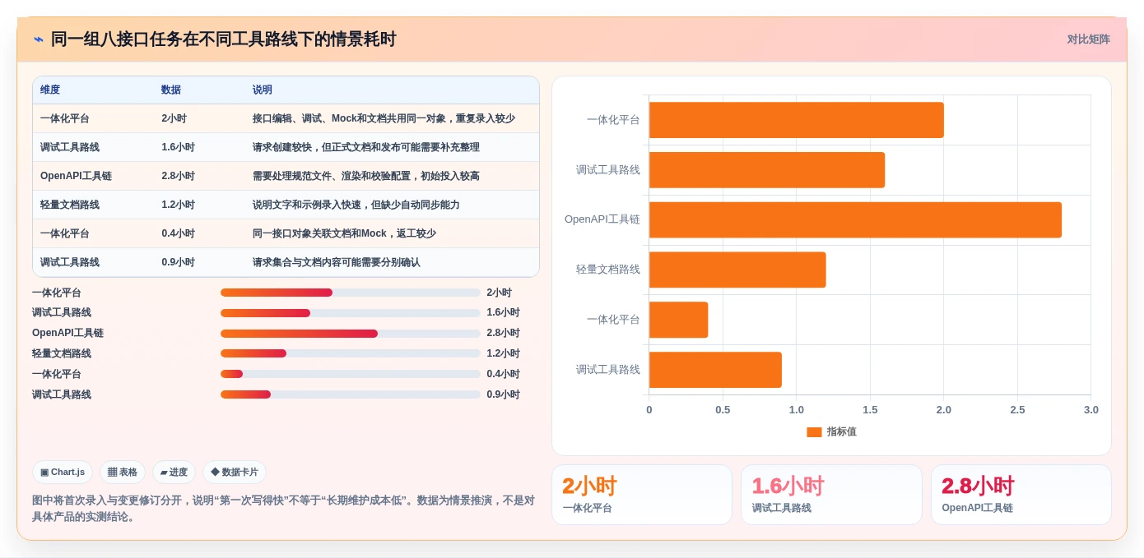Click the progress bar labeled 0.4小时
The image size is (1144, 558).
tap(351, 374)
